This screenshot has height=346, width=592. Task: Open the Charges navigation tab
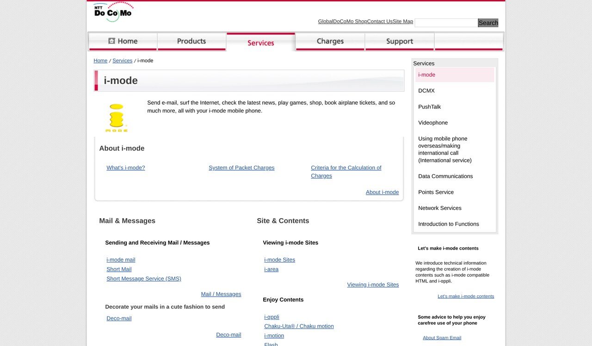pyautogui.click(x=330, y=42)
